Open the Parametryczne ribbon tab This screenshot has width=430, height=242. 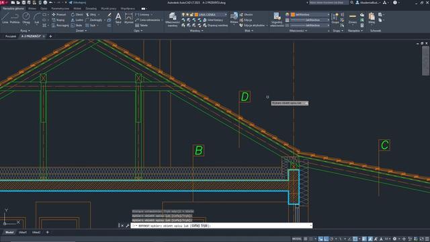coord(60,9)
